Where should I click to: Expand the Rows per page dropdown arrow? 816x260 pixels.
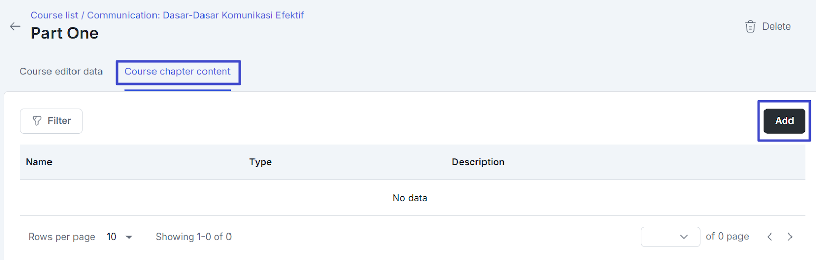point(129,237)
